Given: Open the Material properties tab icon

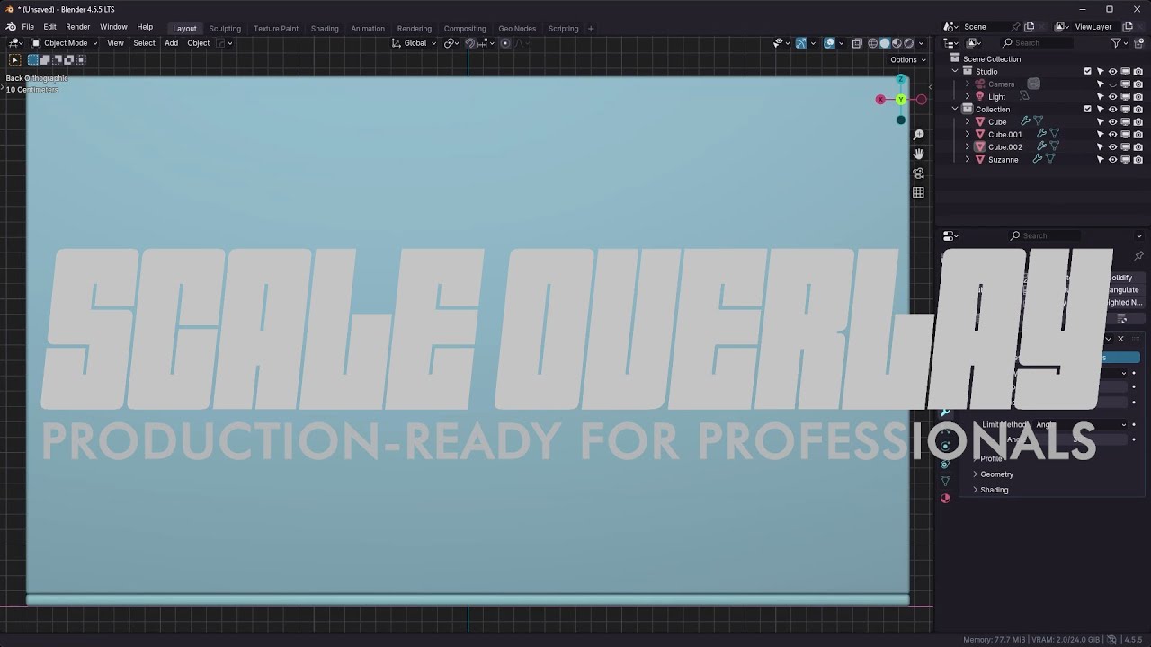Looking at the screenshot, I should pyautogui.click(x=945, y=499).
